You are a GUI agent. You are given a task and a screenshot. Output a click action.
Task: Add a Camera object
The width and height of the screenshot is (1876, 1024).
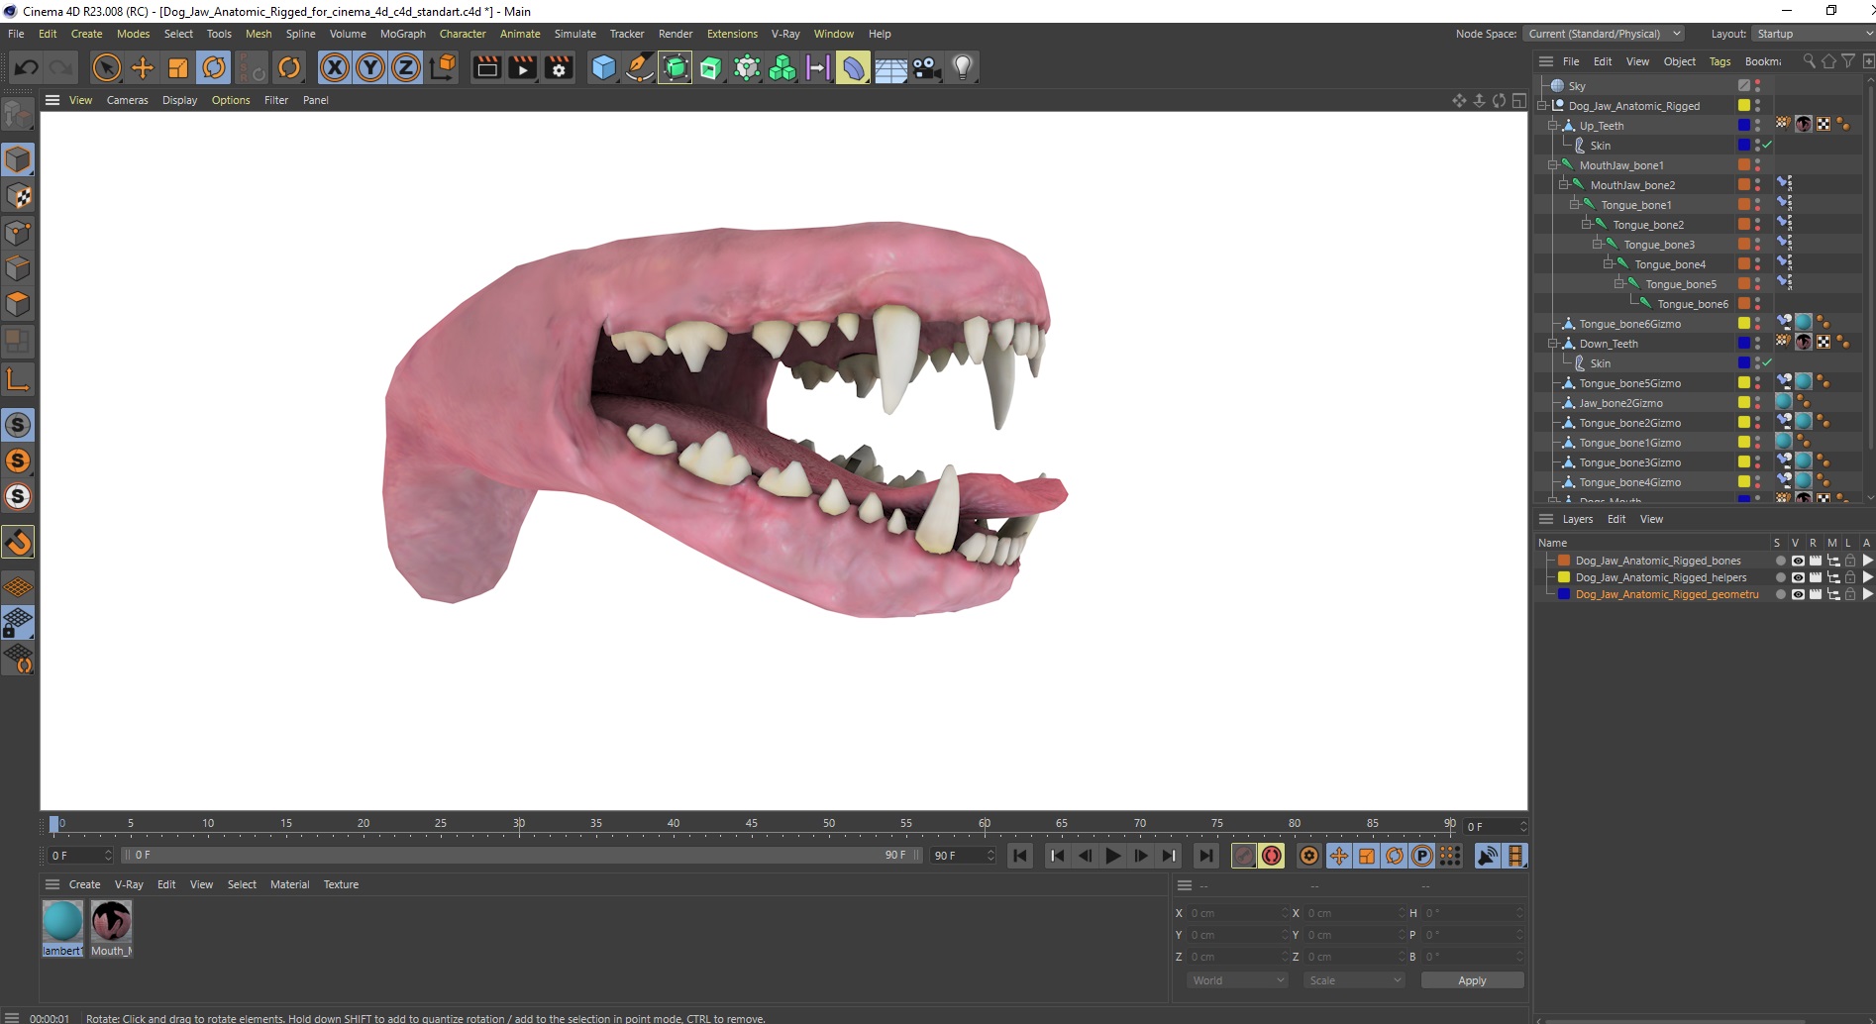tap(926, 67)
